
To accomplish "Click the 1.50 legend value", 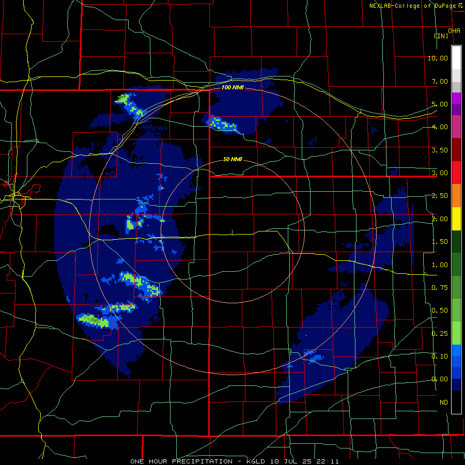I will (x=440, y=242).
